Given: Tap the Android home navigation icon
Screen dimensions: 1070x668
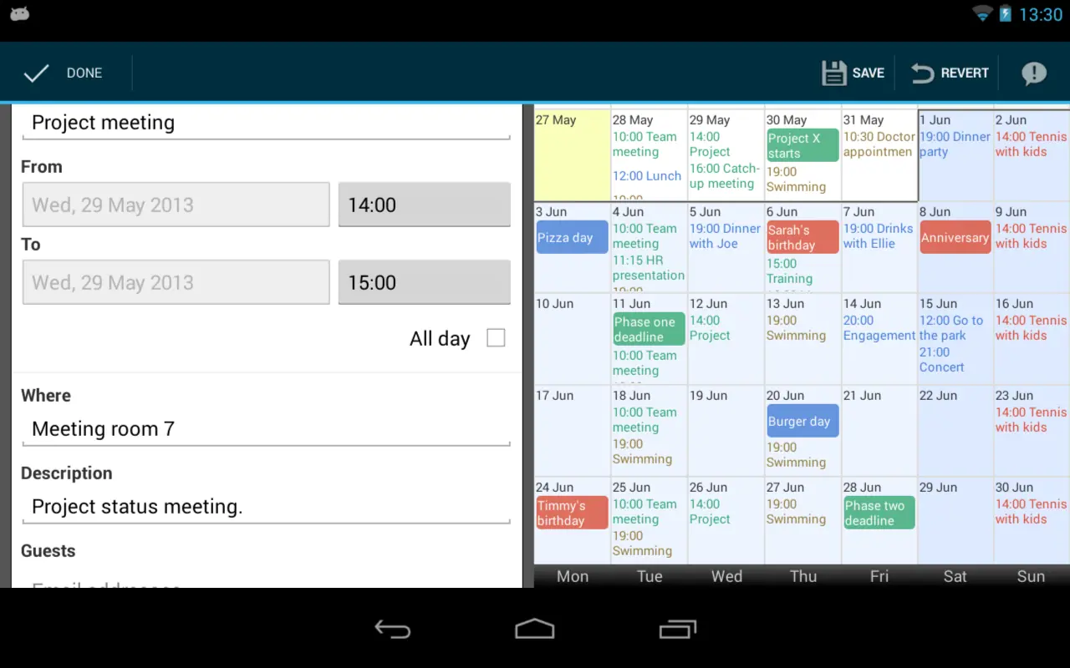Looking at the screenshot, I should tap(535, 629).
